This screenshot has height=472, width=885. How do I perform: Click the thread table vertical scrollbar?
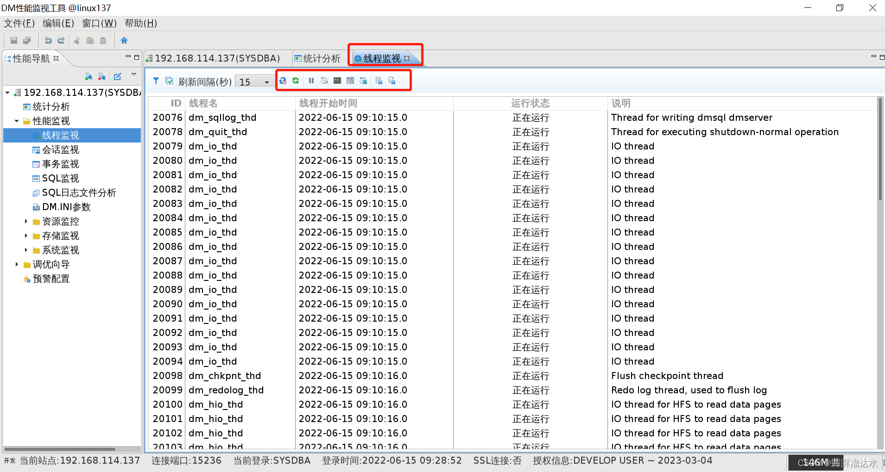coord(880,149)
